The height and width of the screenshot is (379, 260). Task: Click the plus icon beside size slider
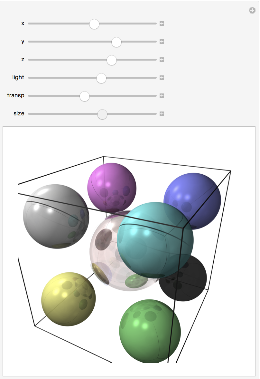[162, 114]
